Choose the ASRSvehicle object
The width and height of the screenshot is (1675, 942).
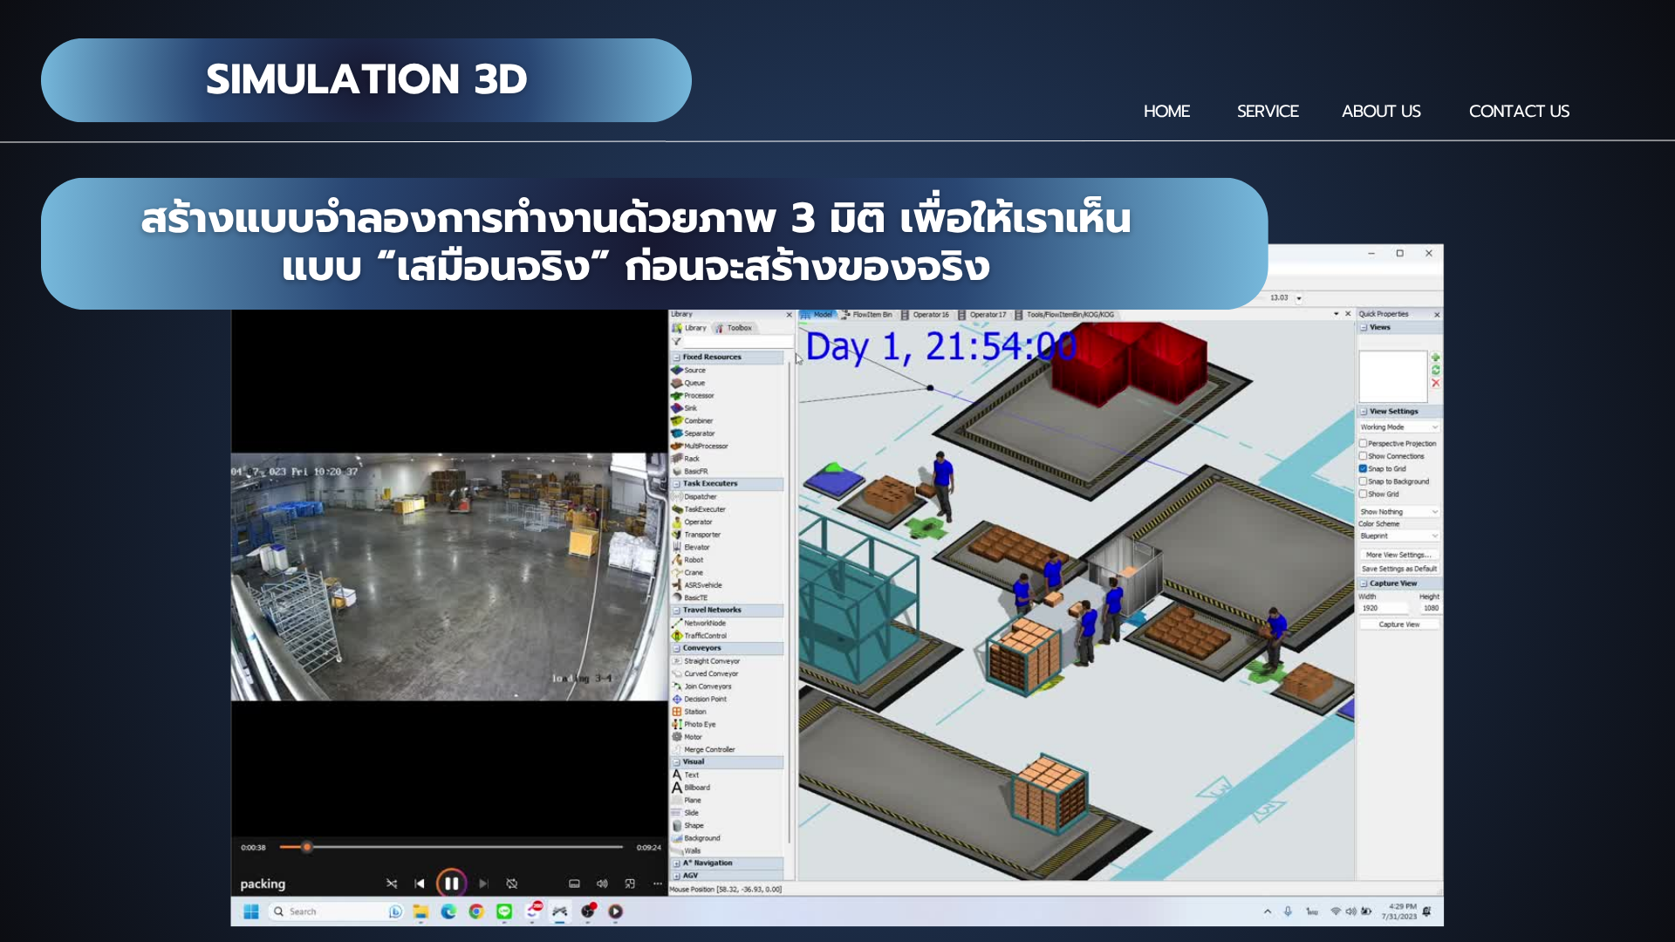point(697,585)
